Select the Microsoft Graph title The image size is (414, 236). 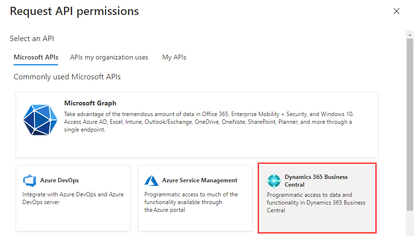tap(90, 103)
